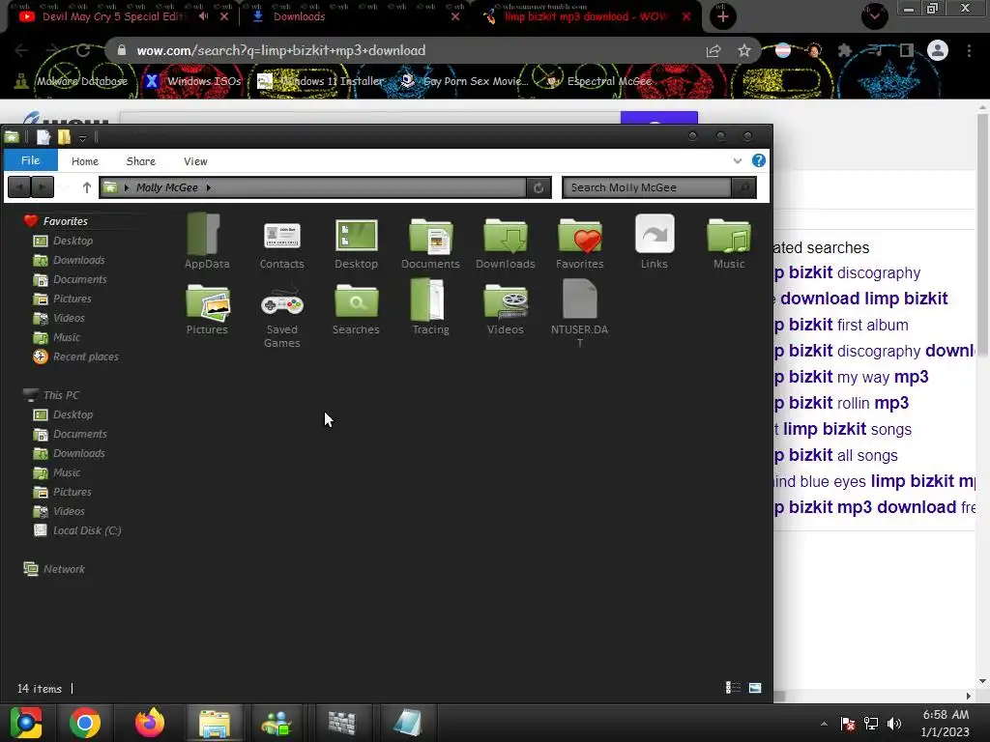Switch to large icons view layout

point(755,687)
